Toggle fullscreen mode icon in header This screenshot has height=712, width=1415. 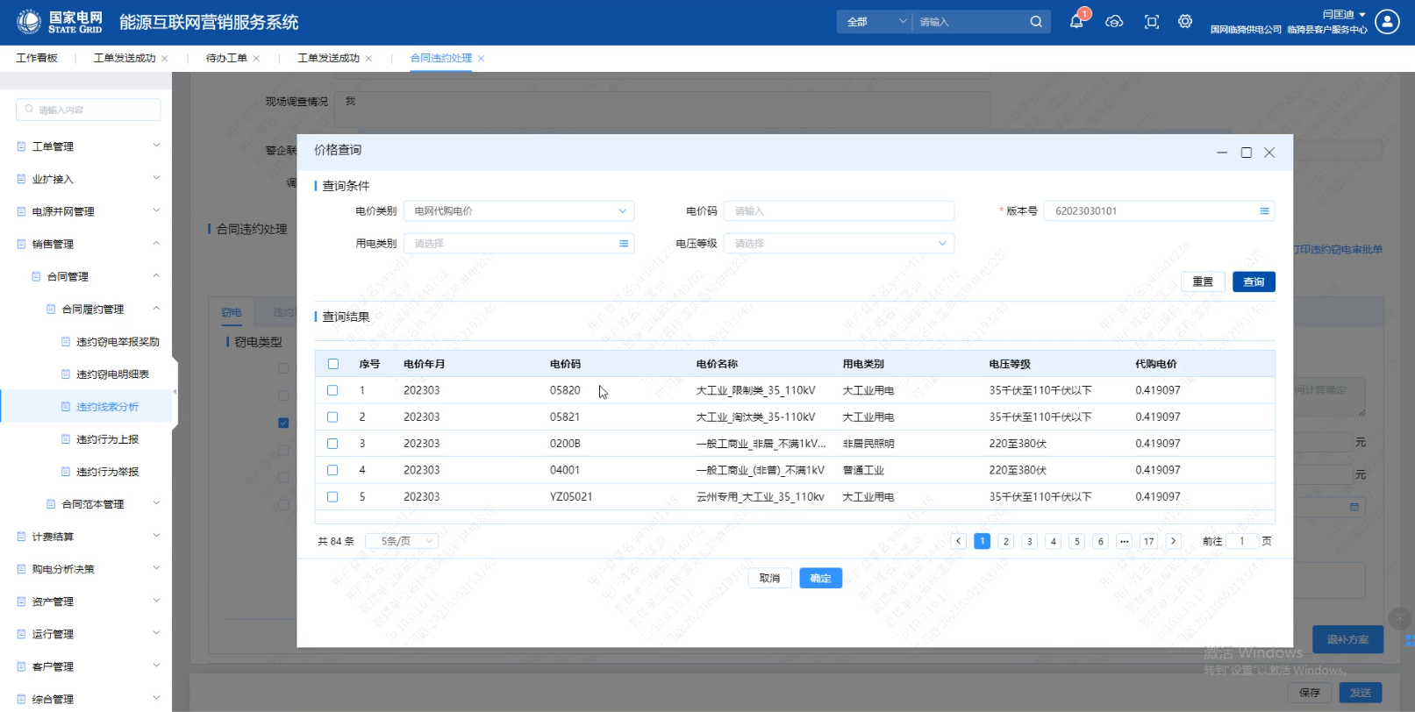(1152, 22)
